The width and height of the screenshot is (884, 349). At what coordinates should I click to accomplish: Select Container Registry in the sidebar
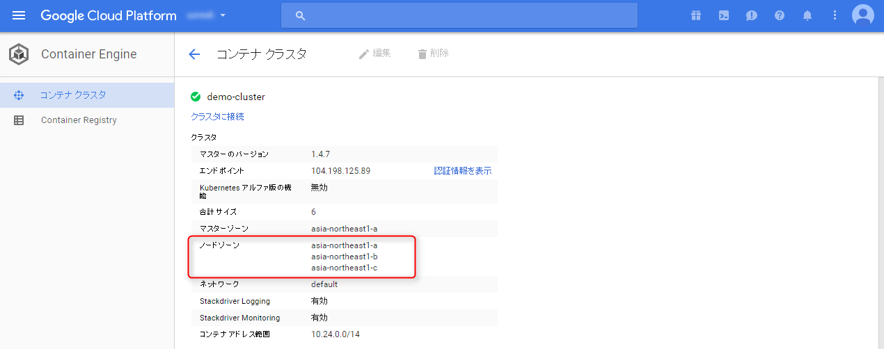pyautogui.click(x=87, y=120)
